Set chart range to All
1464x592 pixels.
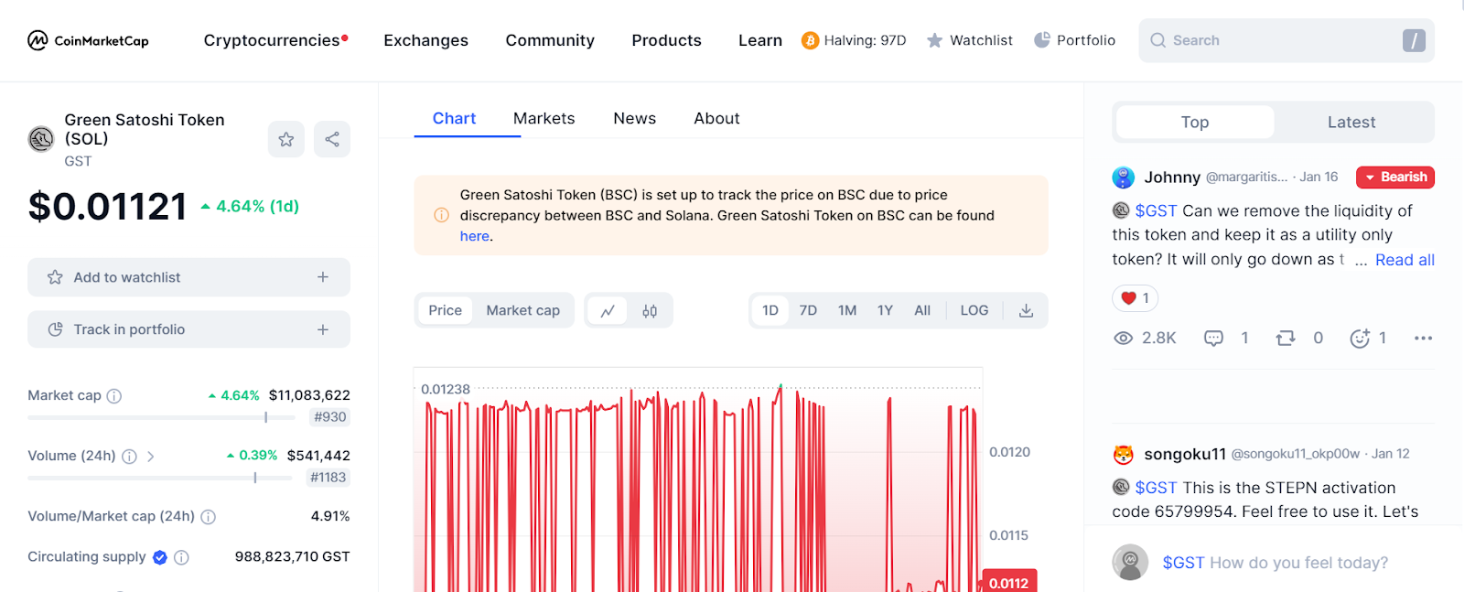pos(922,311)
